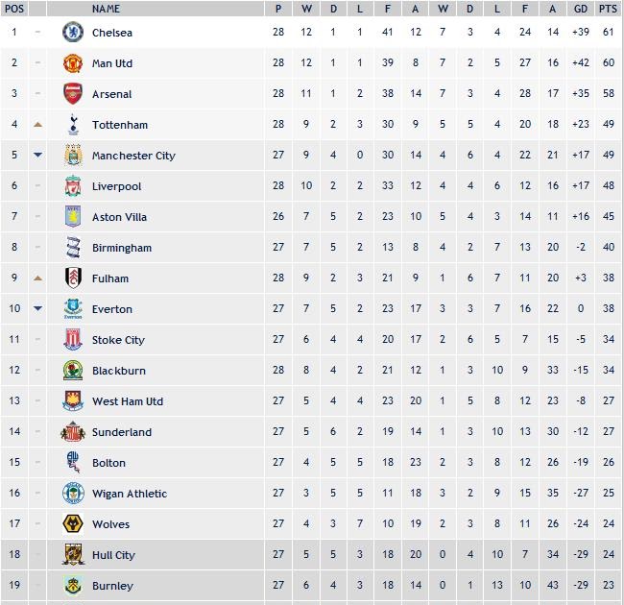Screen dimensions: 624x605
Task: Open the Wigan Athletic team link
Action: pos(130,494)
